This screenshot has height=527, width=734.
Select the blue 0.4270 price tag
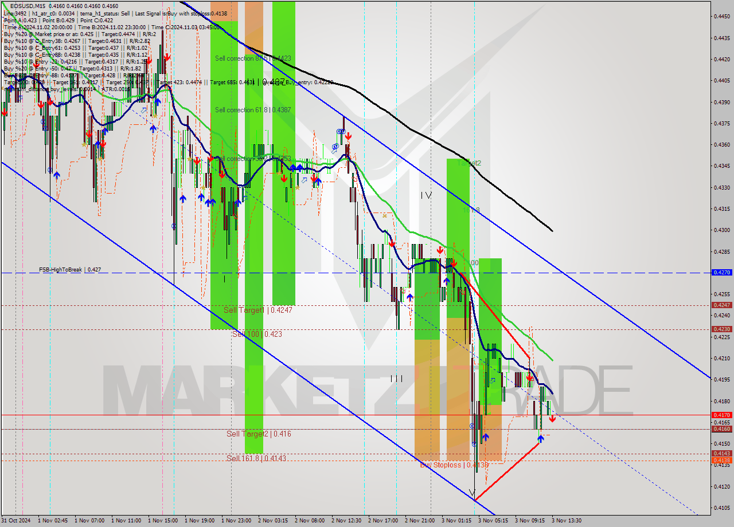721,273
